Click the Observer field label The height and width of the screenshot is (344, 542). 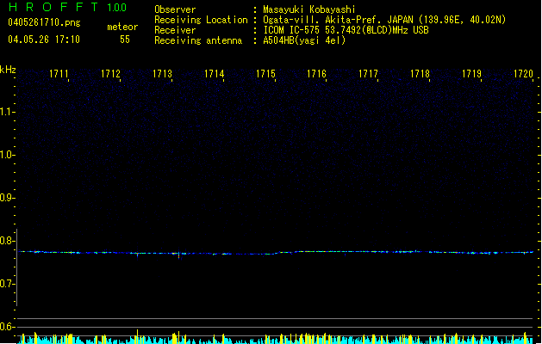click(x=175, y=9)
